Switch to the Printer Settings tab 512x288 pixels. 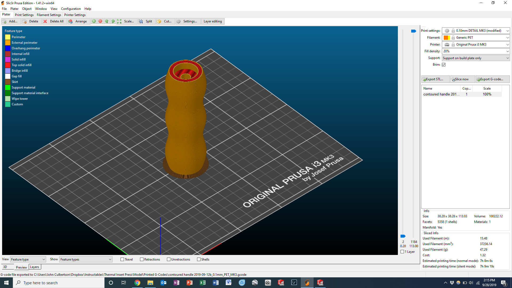point(75,15)
